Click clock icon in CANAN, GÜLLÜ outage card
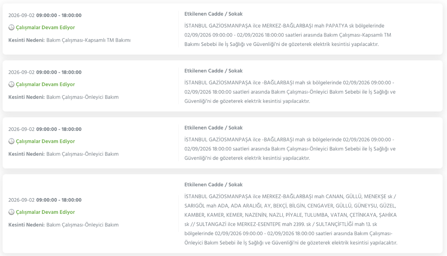Image resolution: width=447 pixels, height=256 pixels. point(11,212)
